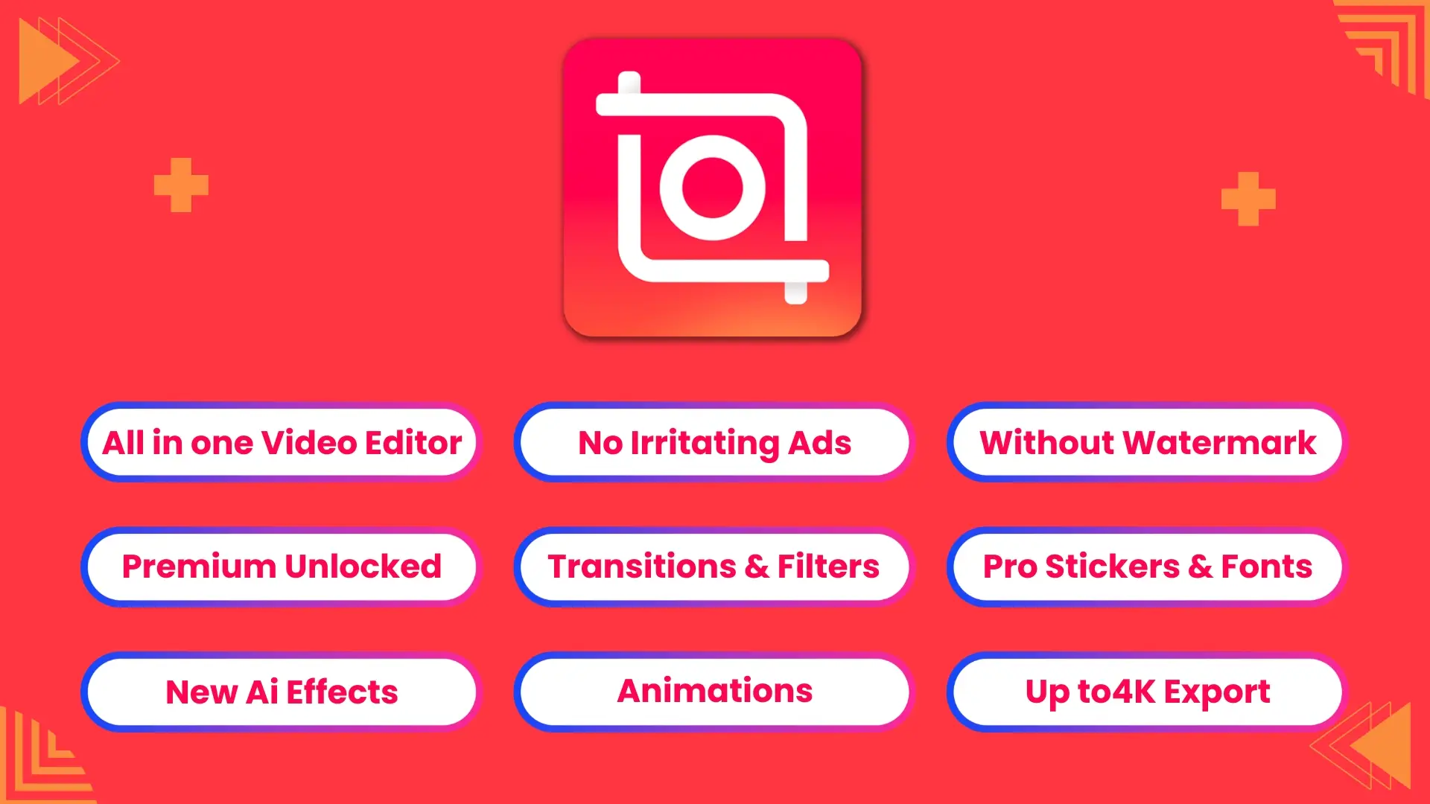Expand Up to 4K Export settings
Screen dimensions: 1430x804
click(x=1147, y=691)
